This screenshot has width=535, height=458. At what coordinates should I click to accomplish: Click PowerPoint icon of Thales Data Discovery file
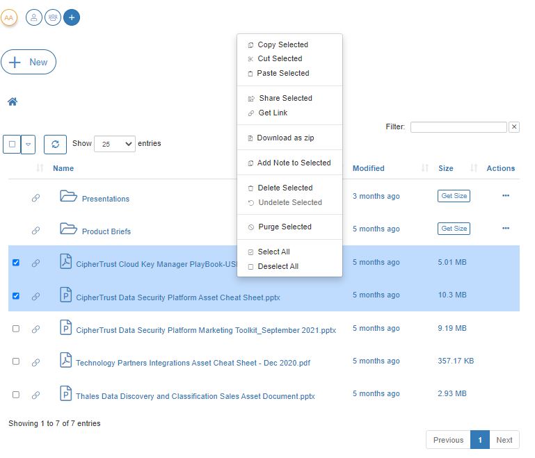(66, 393)
